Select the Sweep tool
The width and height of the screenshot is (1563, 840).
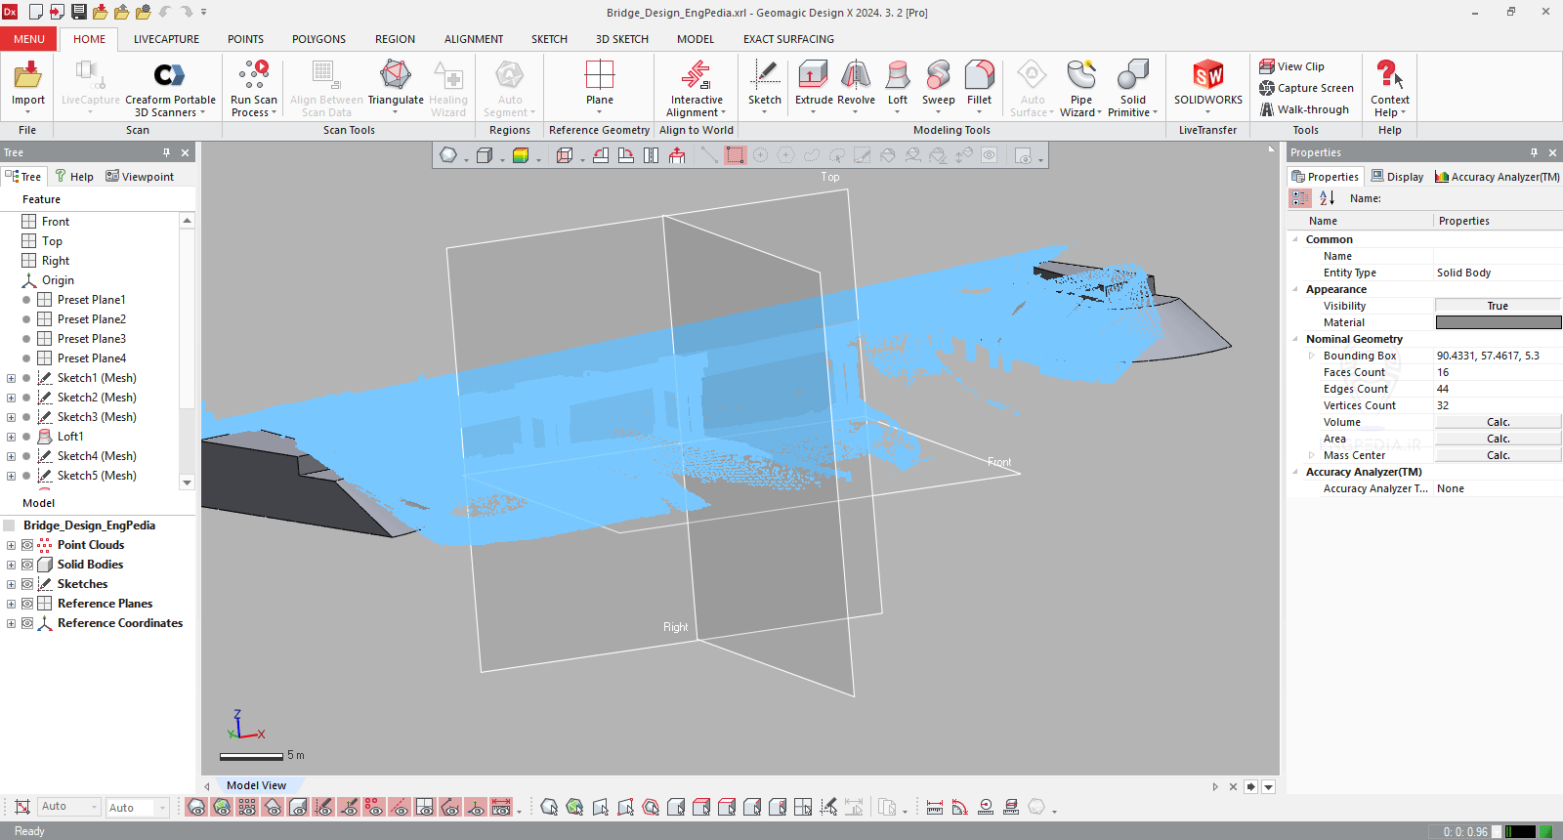[939, 82]
